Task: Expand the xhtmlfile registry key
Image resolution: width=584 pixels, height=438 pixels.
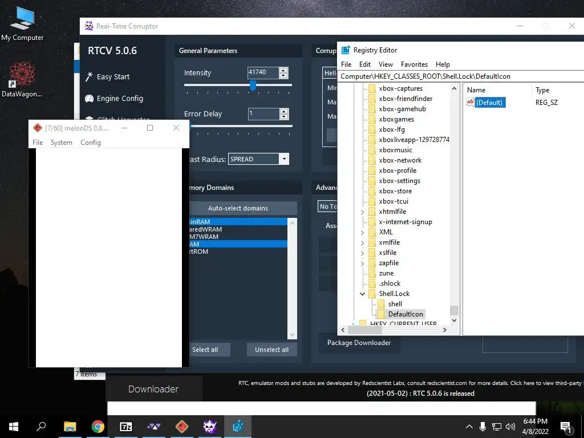Action: [x=362, y=212]
